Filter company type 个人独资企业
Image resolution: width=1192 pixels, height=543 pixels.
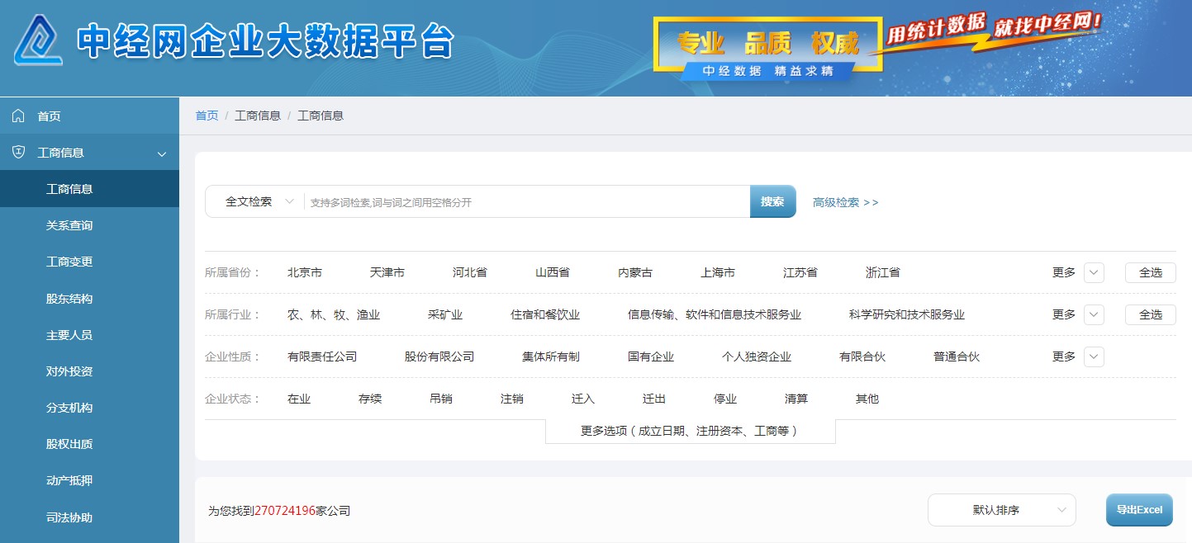click(x=757, y=356)
